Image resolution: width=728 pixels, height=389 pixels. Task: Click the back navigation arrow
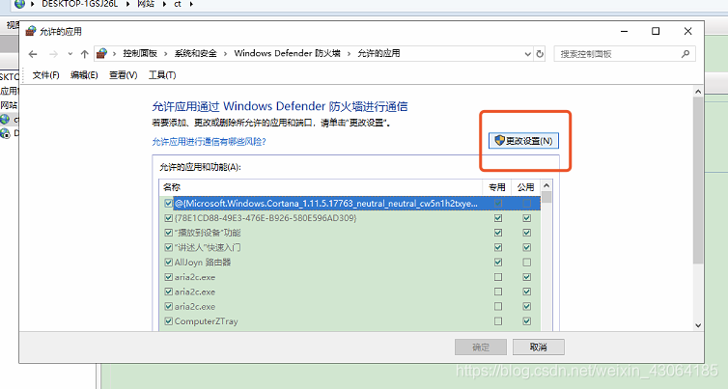pos(33,54)
